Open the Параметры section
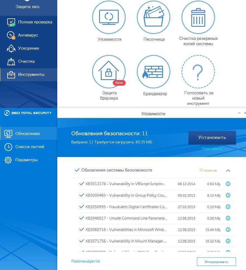 27,160
